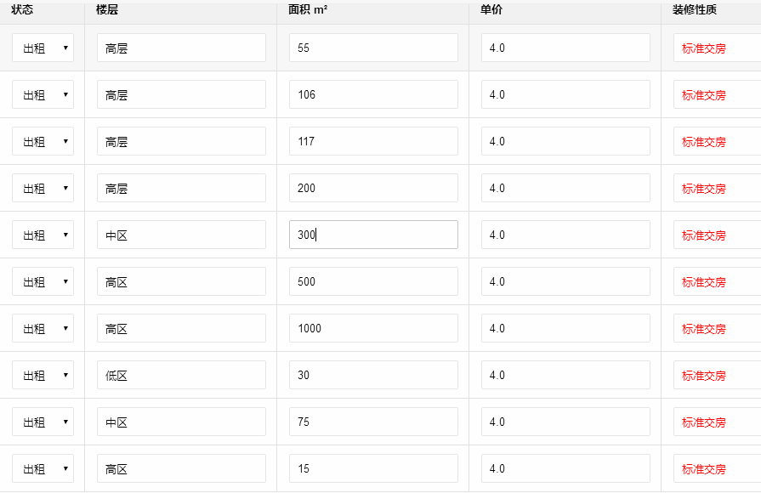Click the 单价 column header
This screenshot has width=761, height=493.
(491, 10)
